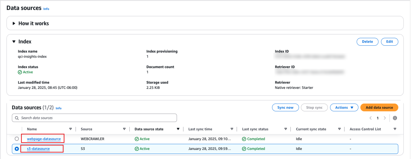
Task: Expand the How it works section
Action: pos(14,23)
